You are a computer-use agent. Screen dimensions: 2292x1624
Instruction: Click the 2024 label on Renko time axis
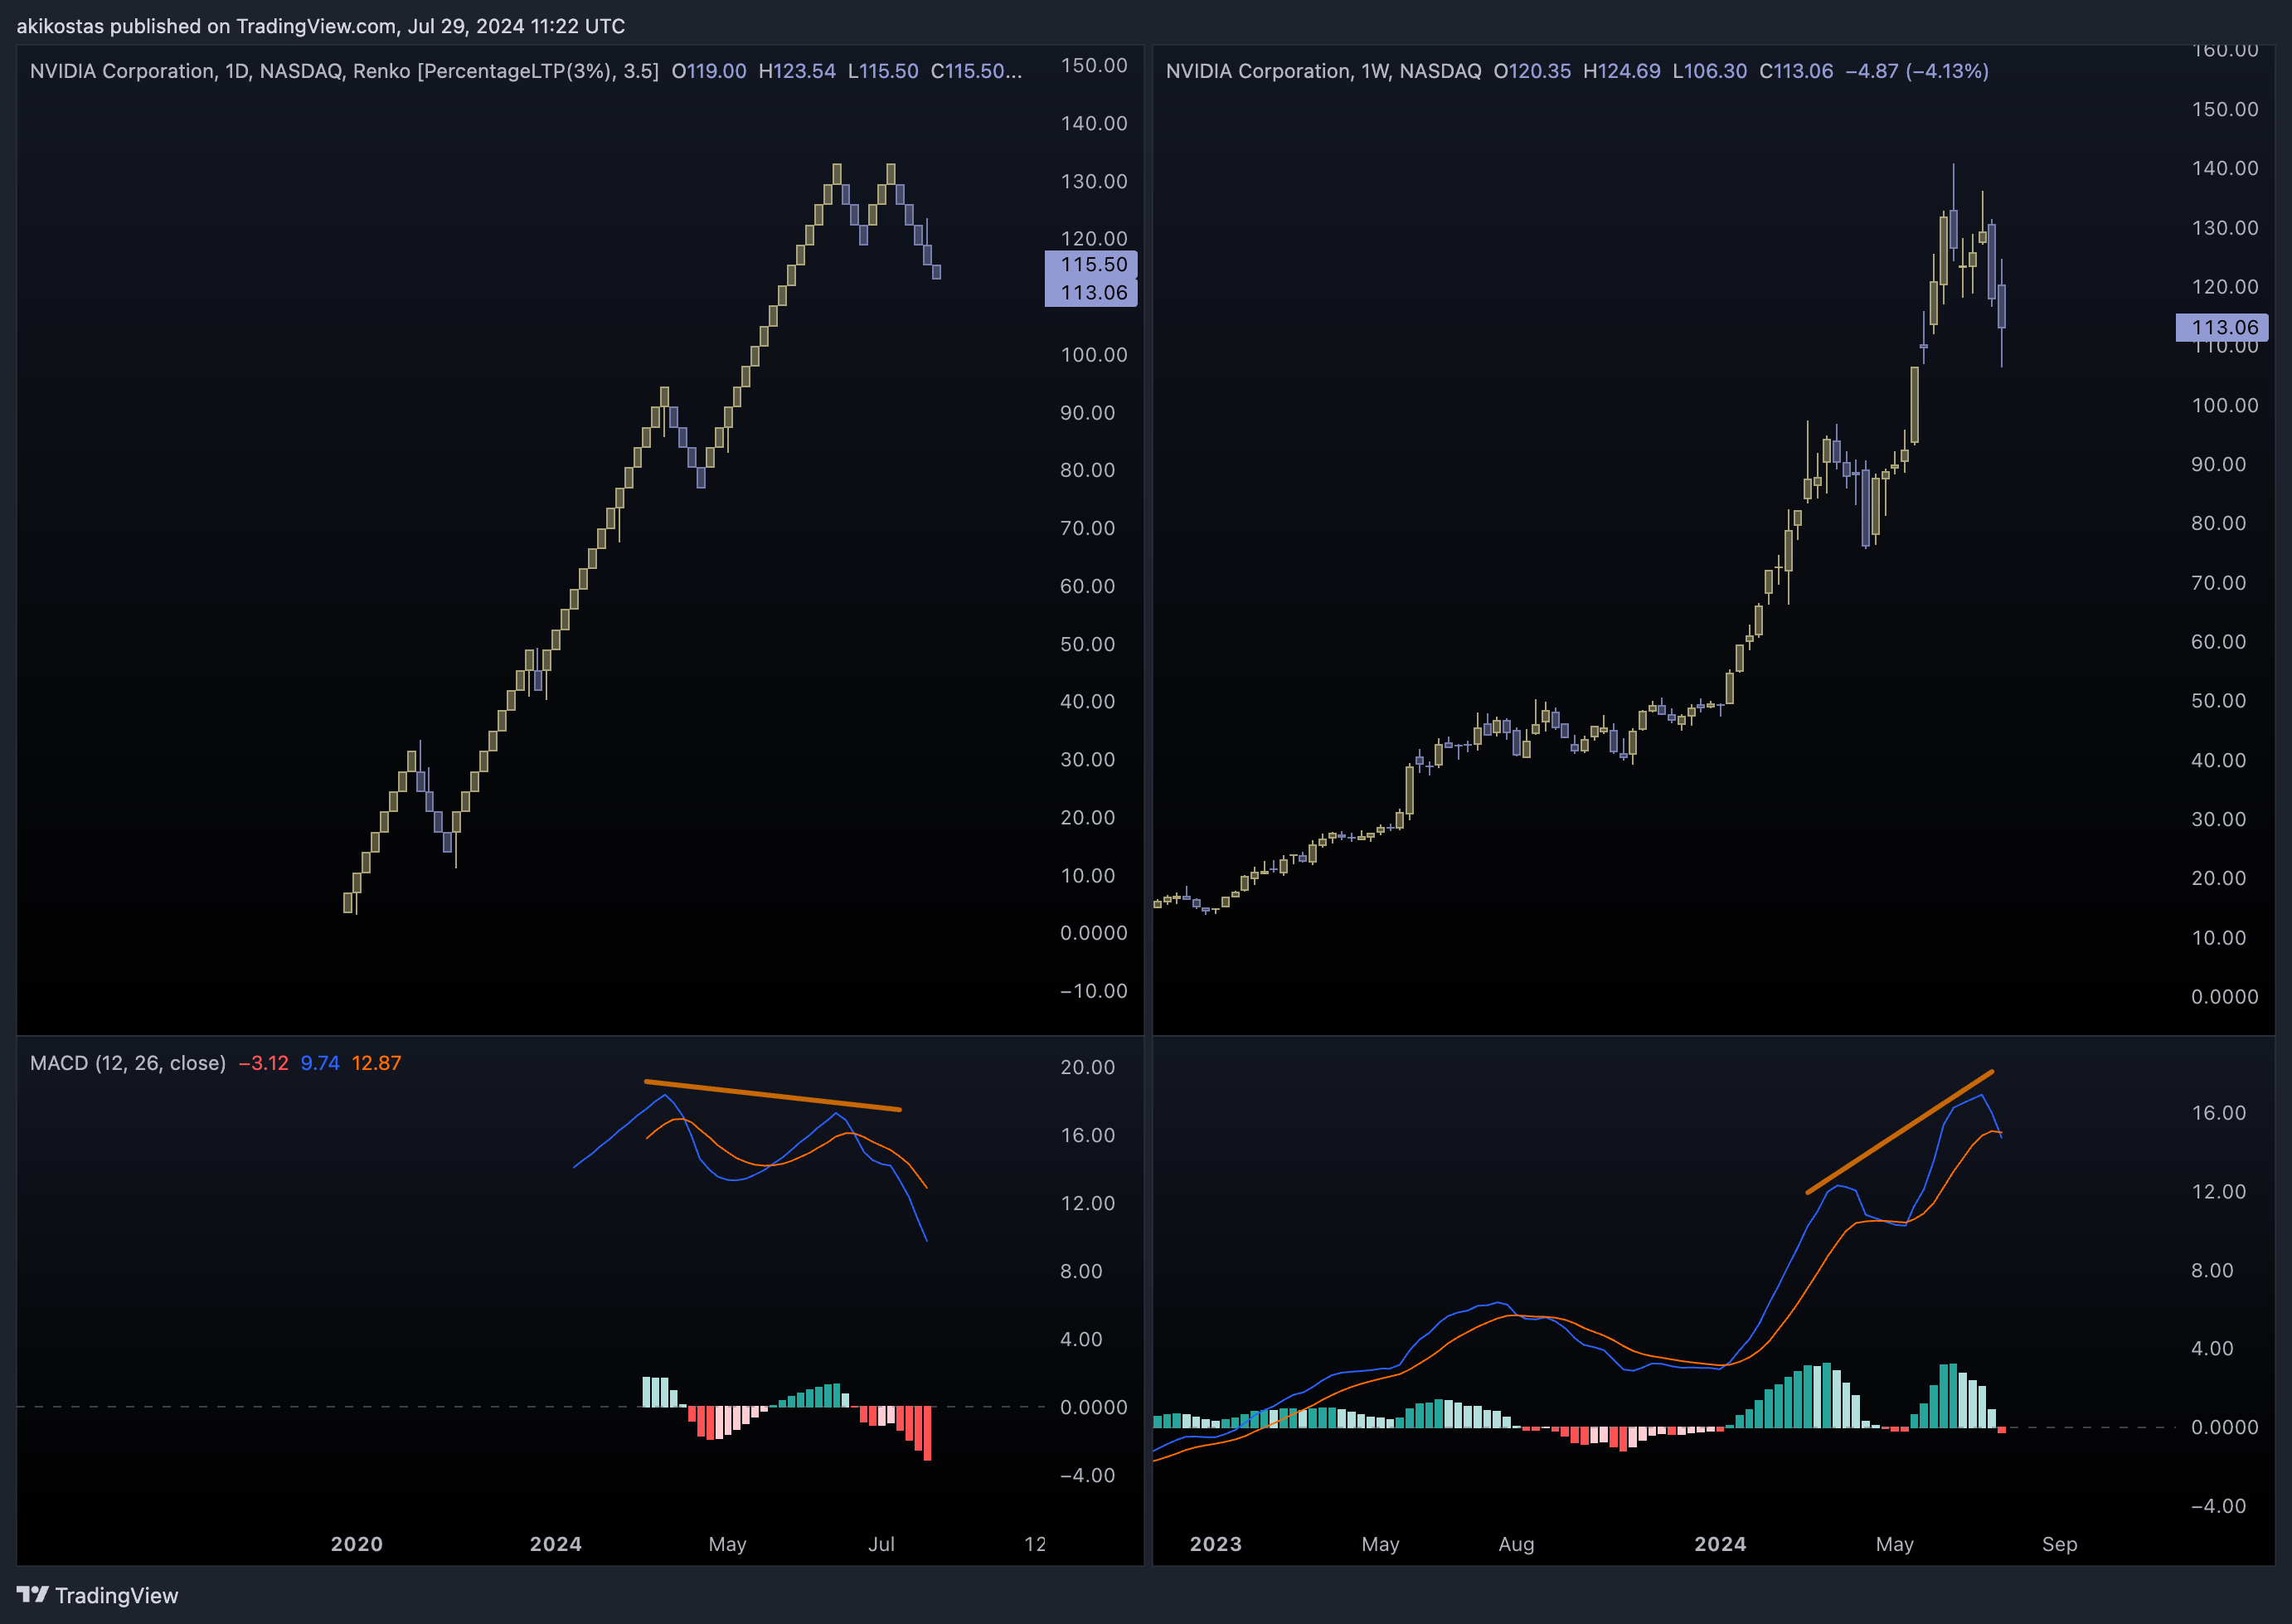click(556, 1544)
